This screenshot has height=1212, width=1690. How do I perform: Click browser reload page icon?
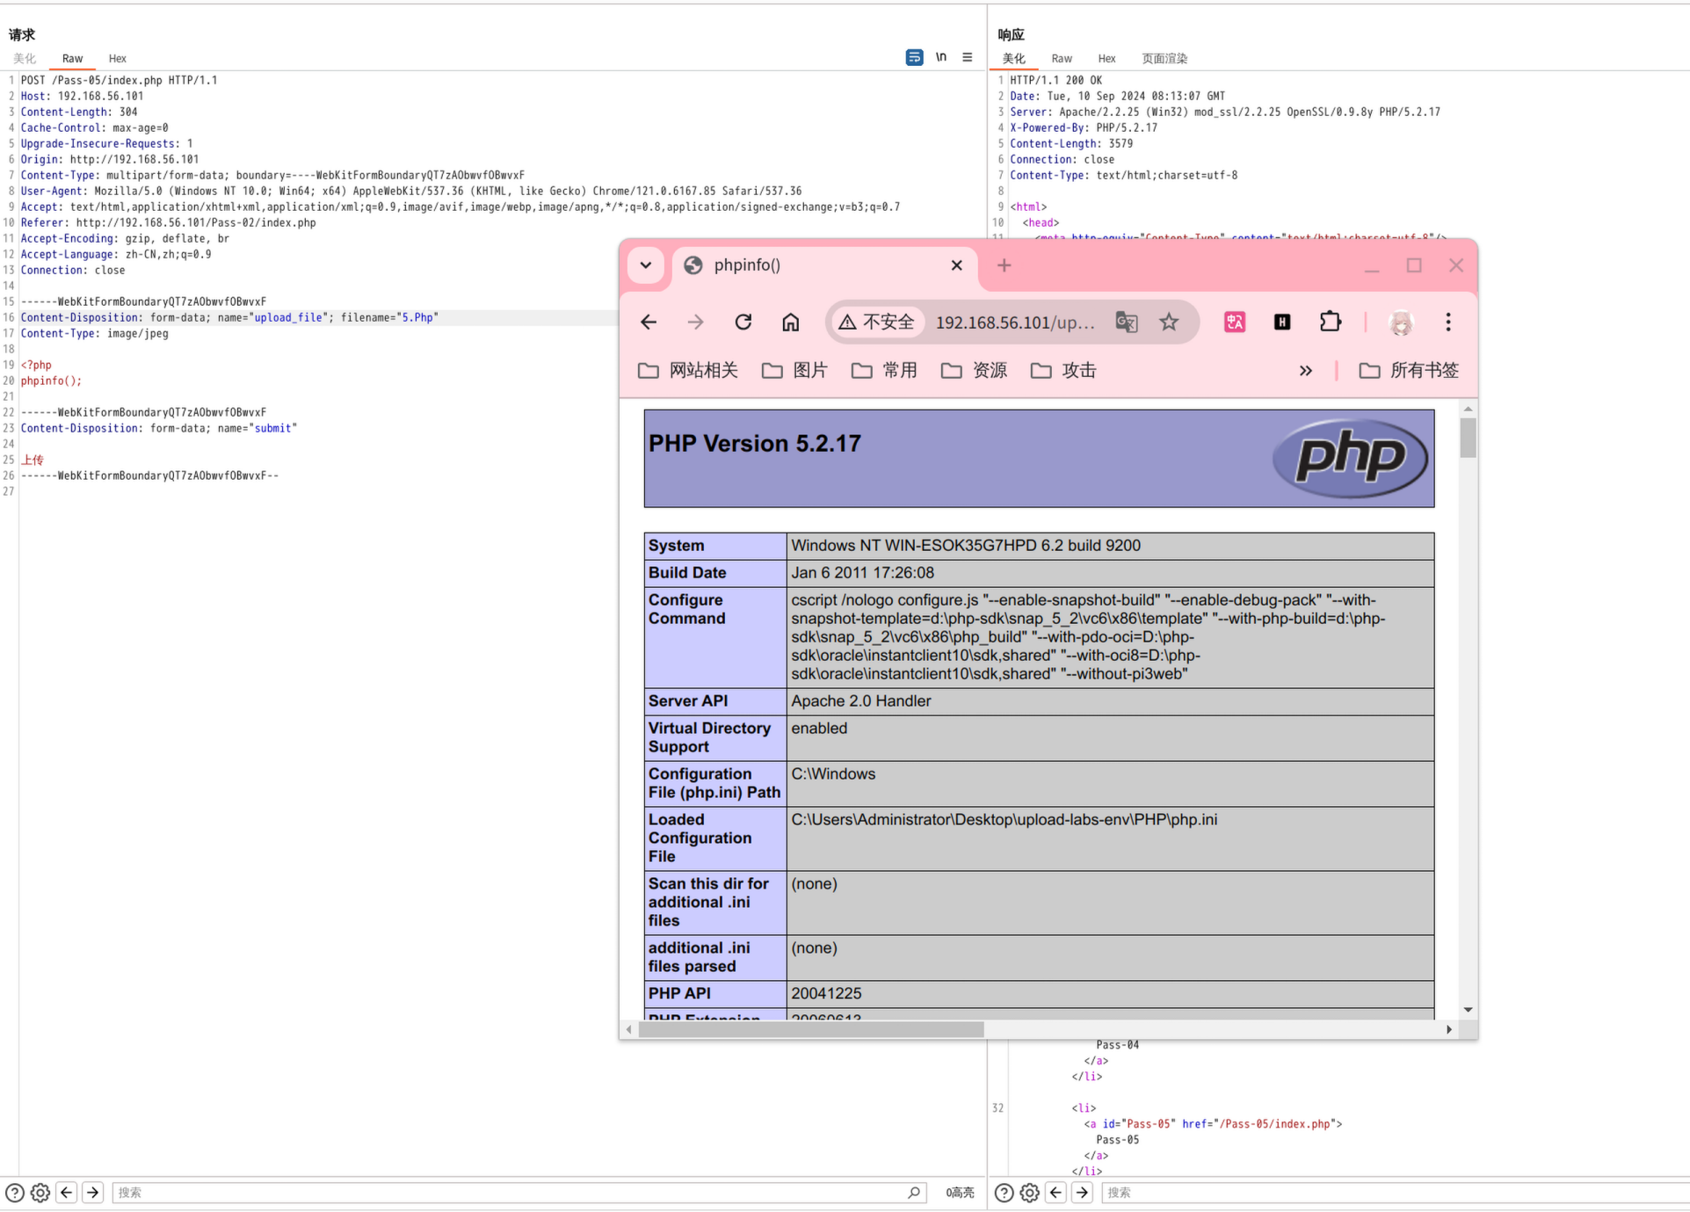(x=743, y=323)
